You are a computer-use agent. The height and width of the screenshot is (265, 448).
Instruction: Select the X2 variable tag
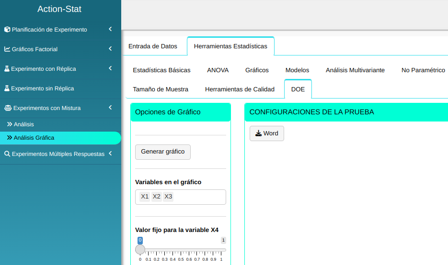157,197
